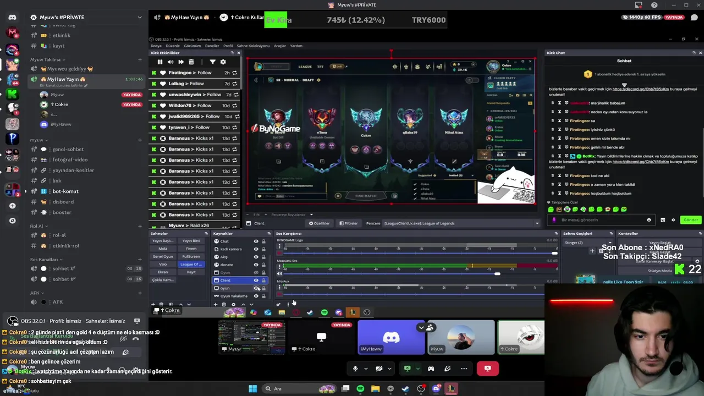Open Kick chat settings gear
Image resolution: width=704 pixels, height=396 pixels.
click(673, 220)
